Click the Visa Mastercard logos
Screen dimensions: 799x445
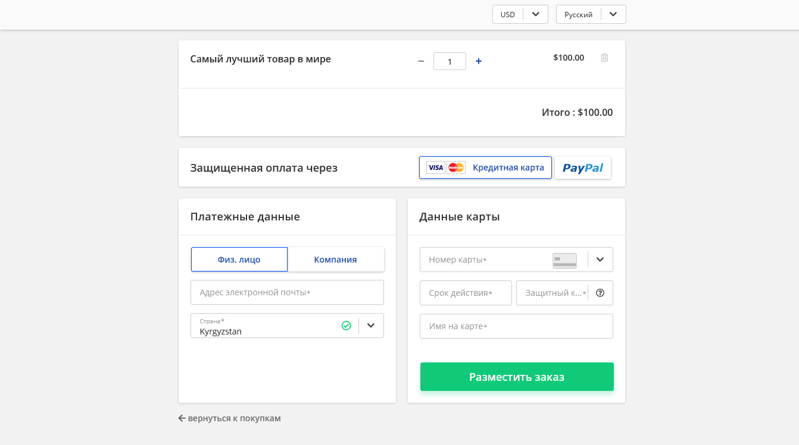pos(445,168)
